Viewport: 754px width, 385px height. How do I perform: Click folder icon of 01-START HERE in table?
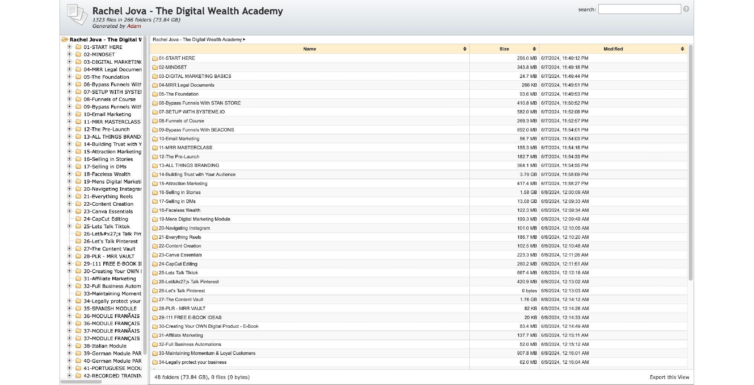coord(155,58)
